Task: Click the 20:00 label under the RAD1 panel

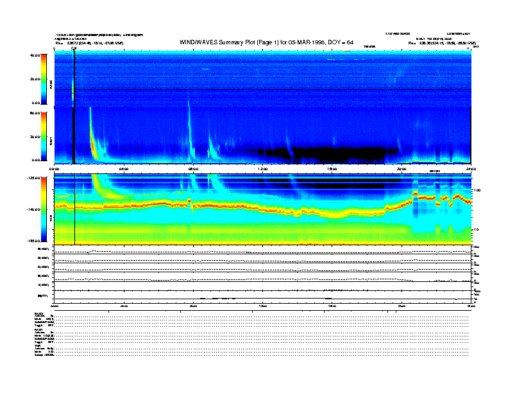Action: 402,169
